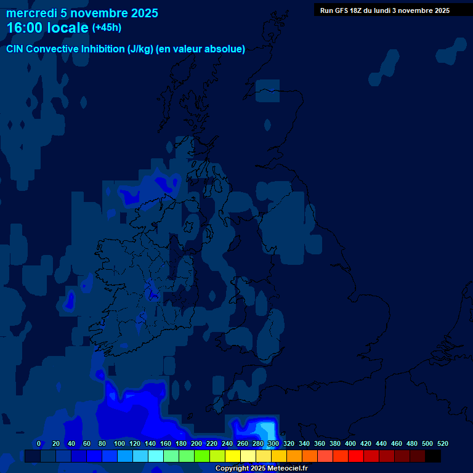The width and height of the screenshot is (473, 473).
Task: Click the legend value label 100
Action: (119, 443)
